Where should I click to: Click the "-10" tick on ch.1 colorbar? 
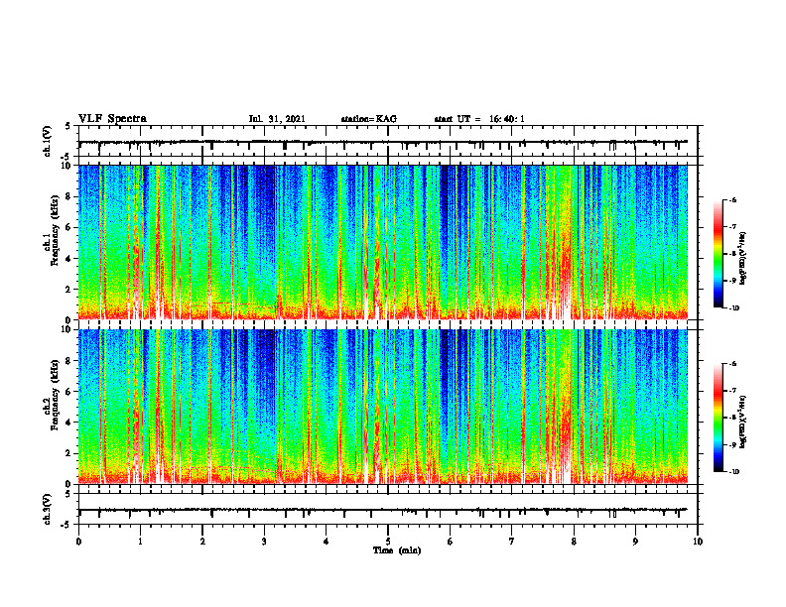734,308
